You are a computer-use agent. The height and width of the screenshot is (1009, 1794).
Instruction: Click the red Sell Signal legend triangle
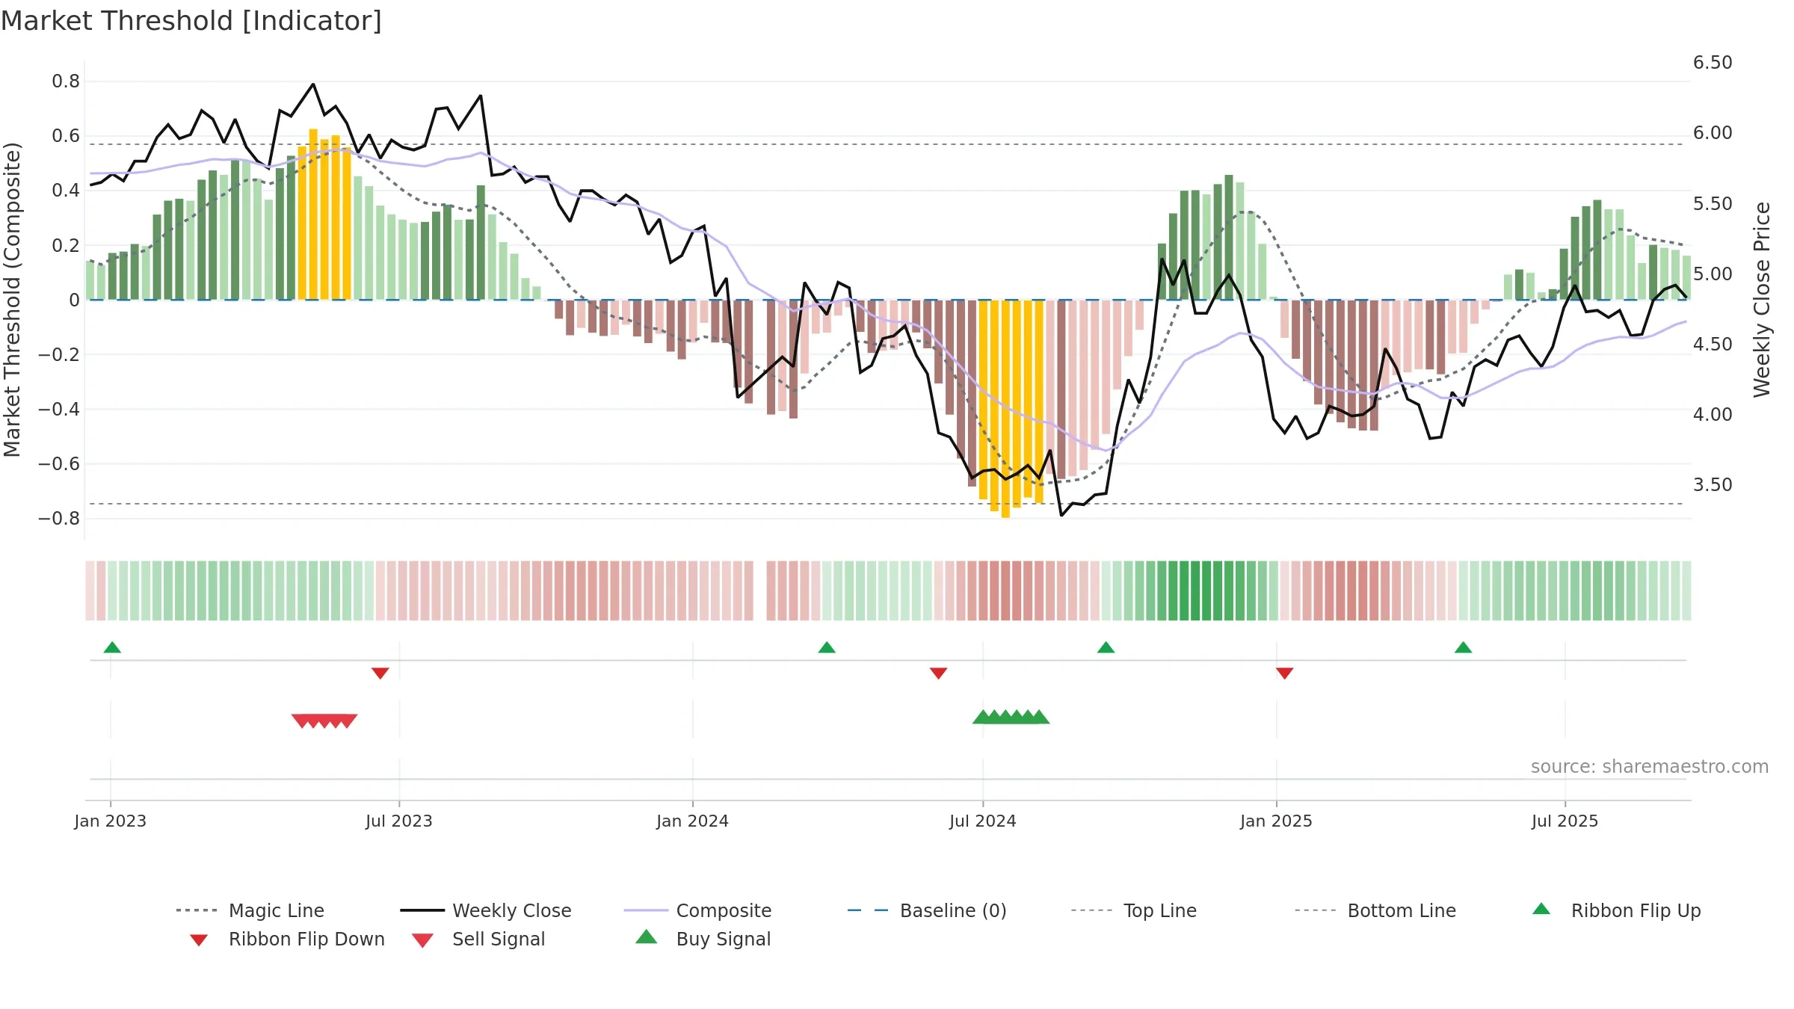422,940
